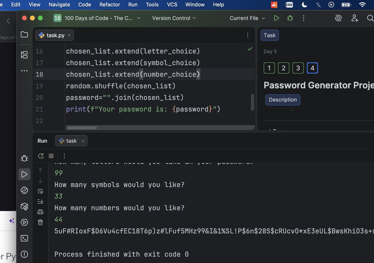Go to course step 2
The width and height of the screenshot is (374, 263).
tap(284, 68)
